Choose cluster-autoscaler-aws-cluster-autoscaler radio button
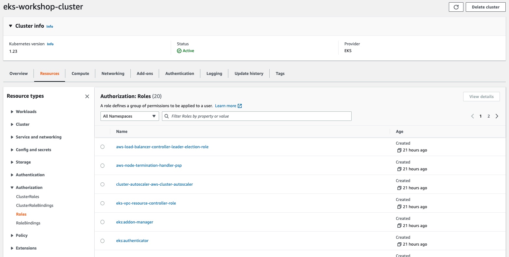This screenshot has height=257, width=509. point(102,184)
